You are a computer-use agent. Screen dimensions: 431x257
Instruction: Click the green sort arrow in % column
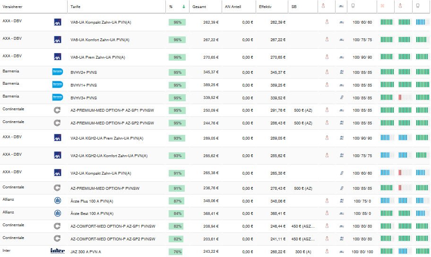183,7
